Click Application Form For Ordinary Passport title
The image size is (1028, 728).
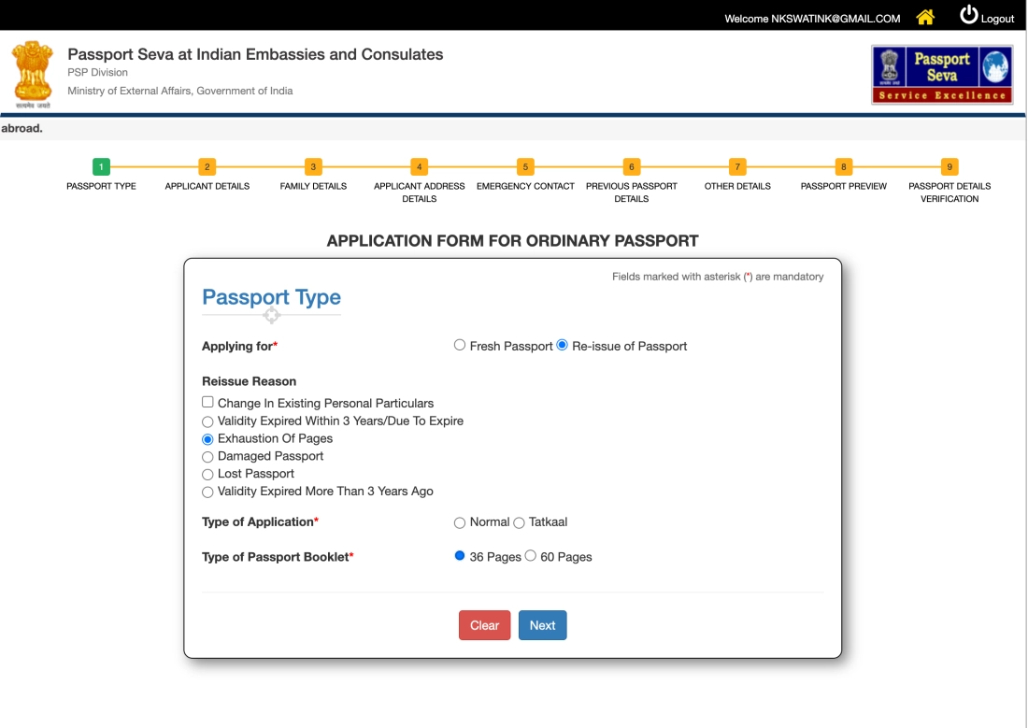tap(513, 241)
